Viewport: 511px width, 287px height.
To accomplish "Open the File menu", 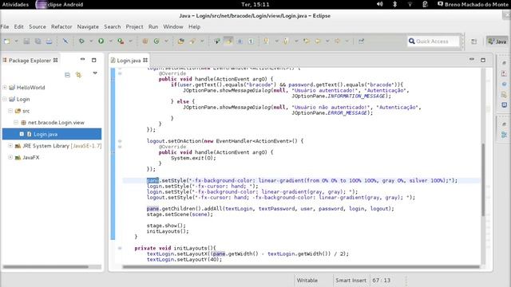I will pyautogui.click(x=5, y=26).
